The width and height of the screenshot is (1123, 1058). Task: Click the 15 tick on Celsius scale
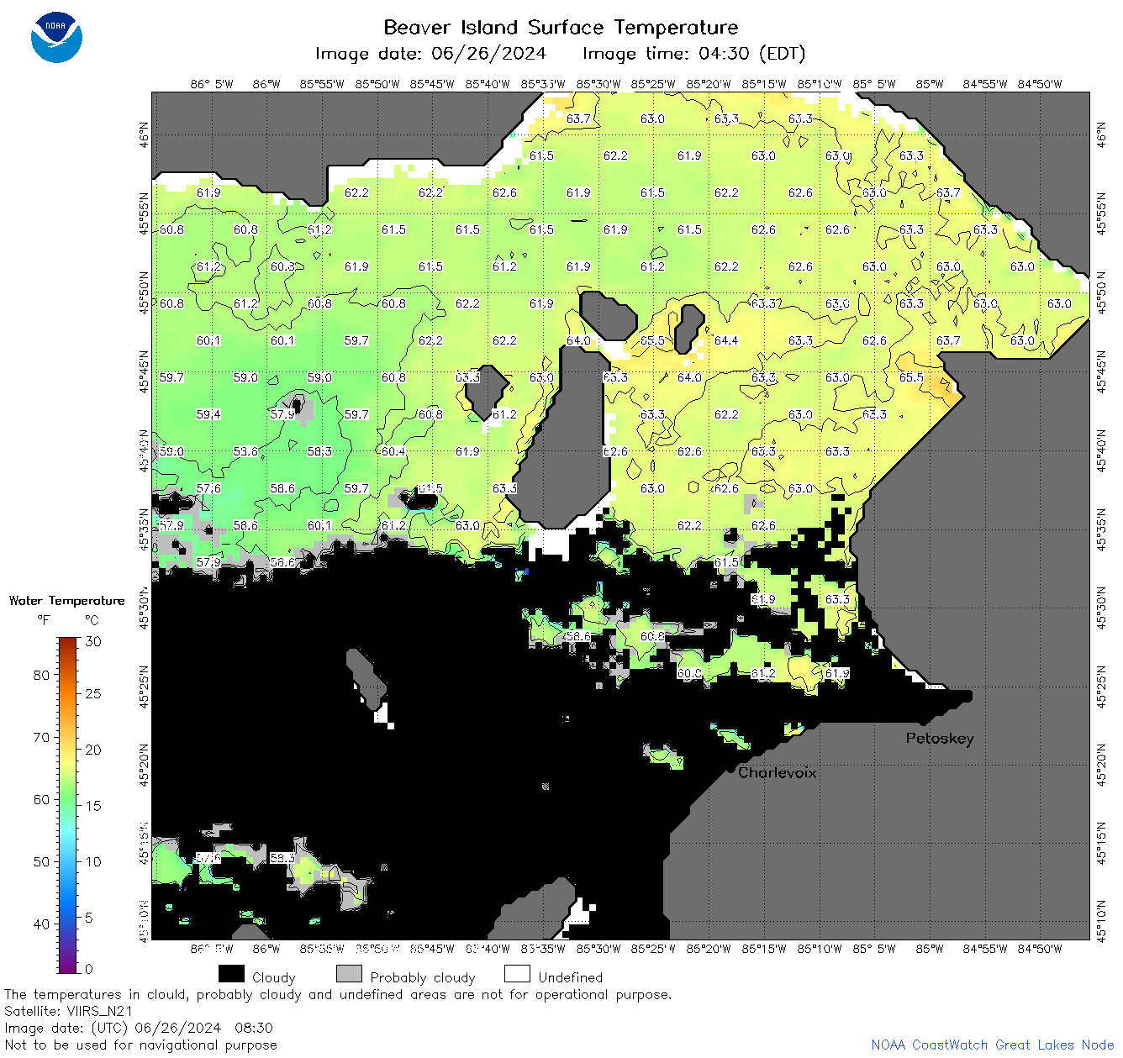pos(93,805)
